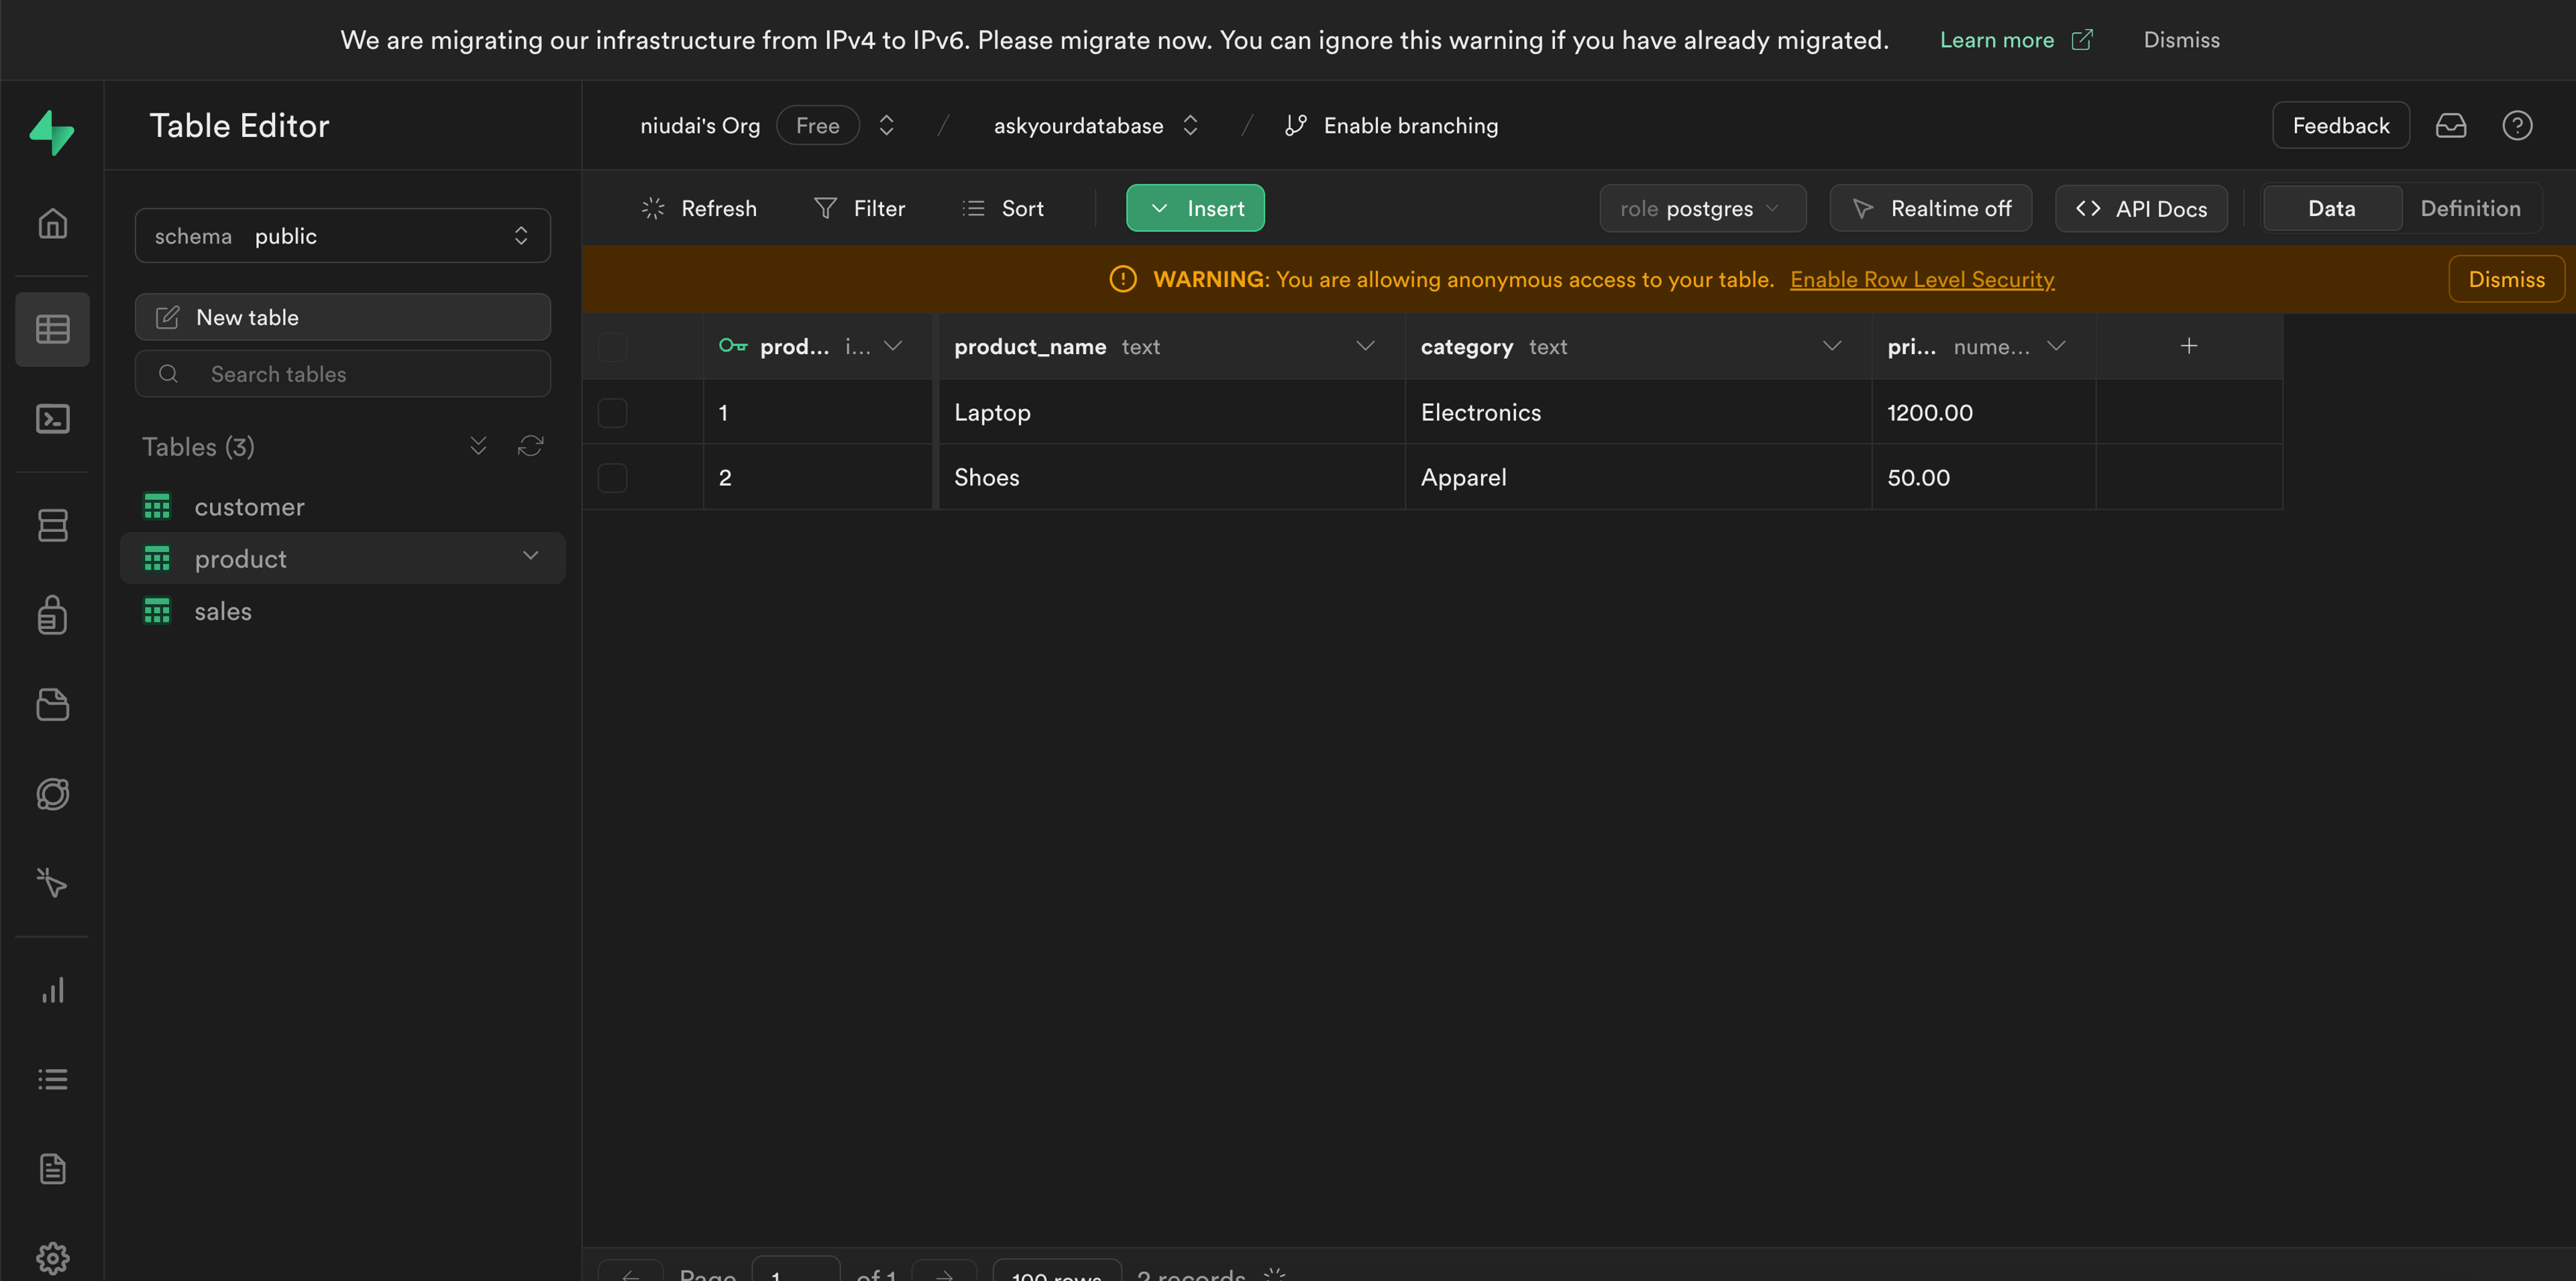Toggle the select all rows checkbox
This screenshot has width=2576, height=1281.
pos(612,347)
